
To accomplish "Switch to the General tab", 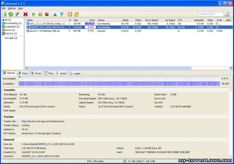I will pyautogui.click(x=9, y=73).
